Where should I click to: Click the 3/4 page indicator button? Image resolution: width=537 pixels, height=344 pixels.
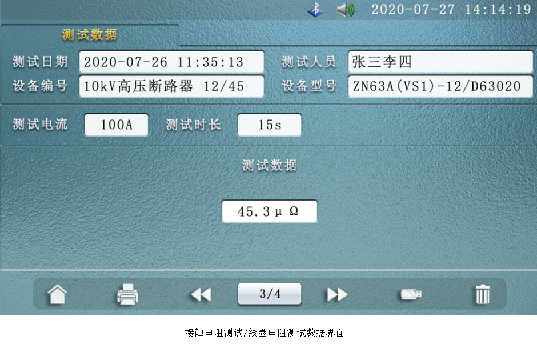[270, 294]
